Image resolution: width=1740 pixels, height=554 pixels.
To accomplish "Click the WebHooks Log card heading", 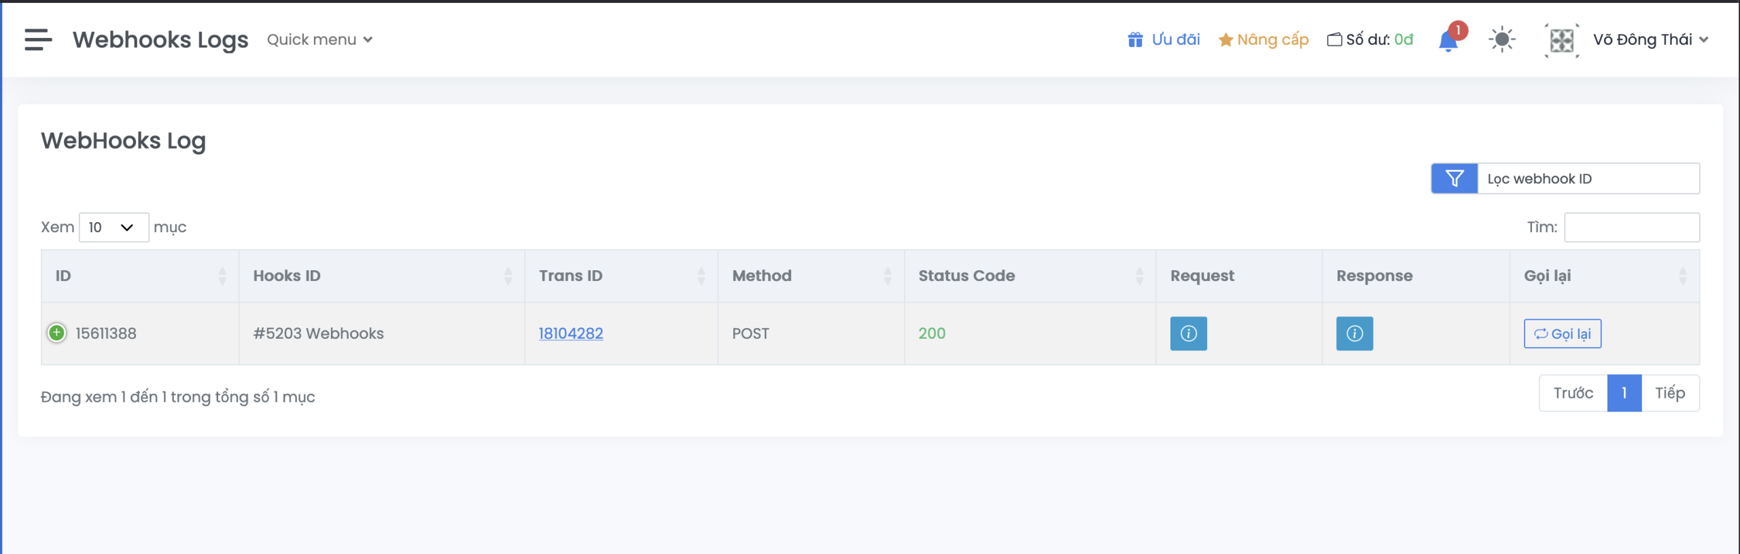I will click(123, 141).
